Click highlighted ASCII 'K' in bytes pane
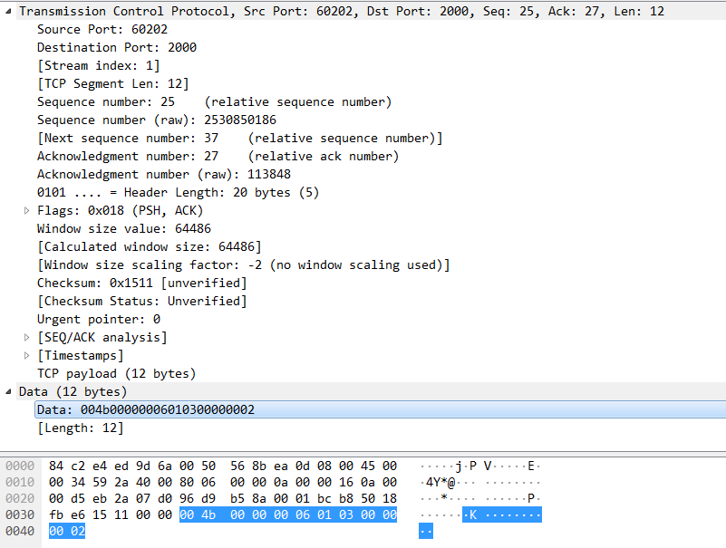This screenshot has width=726, height=548. (x=473, y=514)
